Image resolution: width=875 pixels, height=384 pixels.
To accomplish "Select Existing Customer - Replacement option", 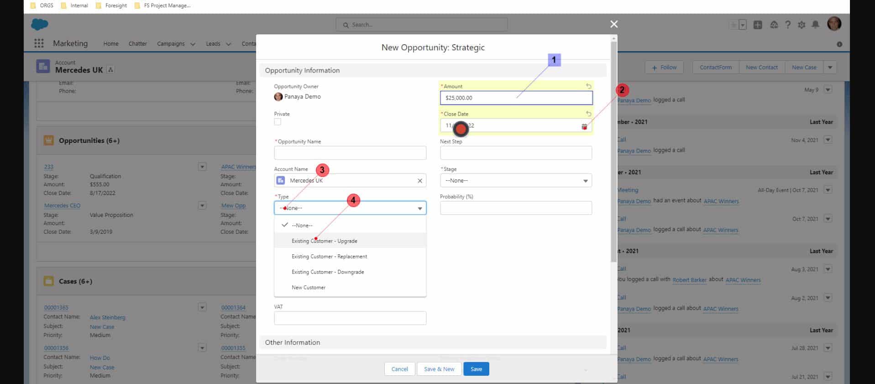I will [x=350, y=256].
